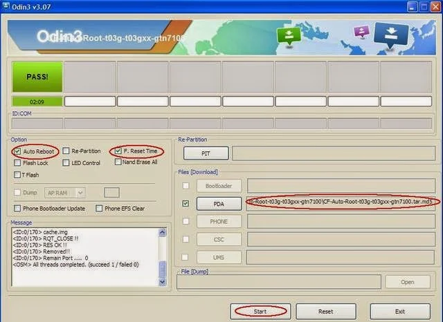
Task: Click the 02:09 progress bar
Action: tap(37, 102)
